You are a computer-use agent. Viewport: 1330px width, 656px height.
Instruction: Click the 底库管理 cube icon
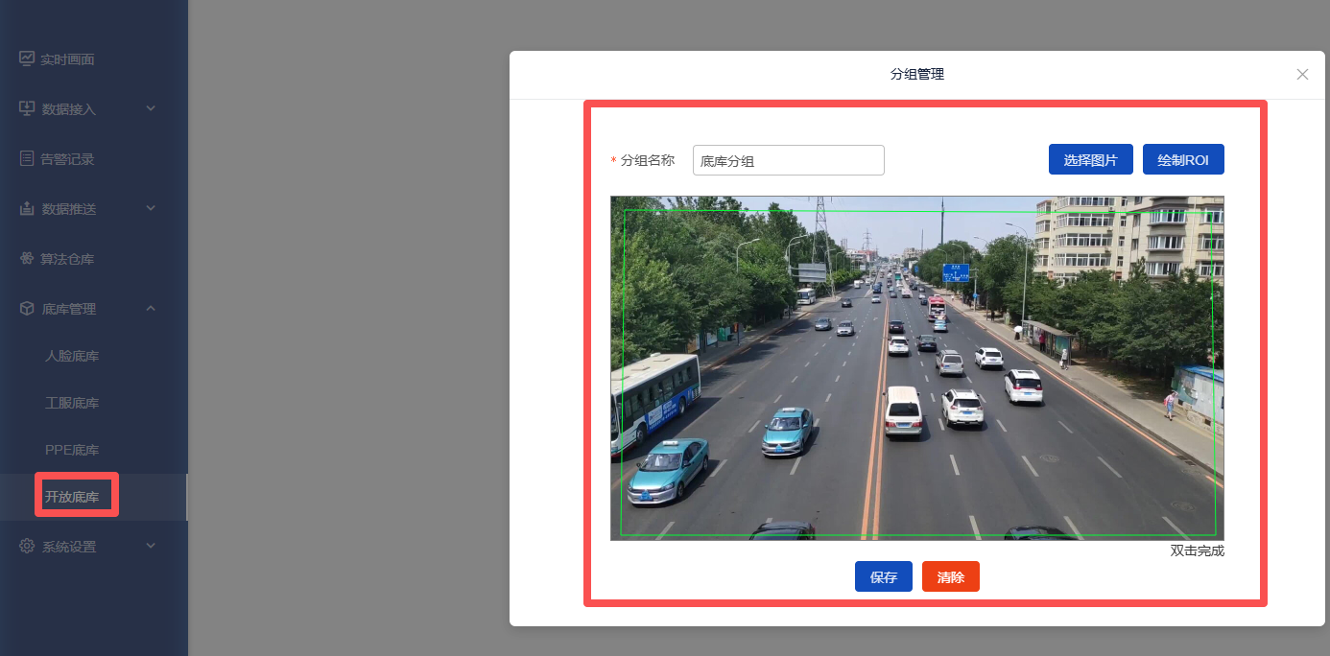point(27,309)
